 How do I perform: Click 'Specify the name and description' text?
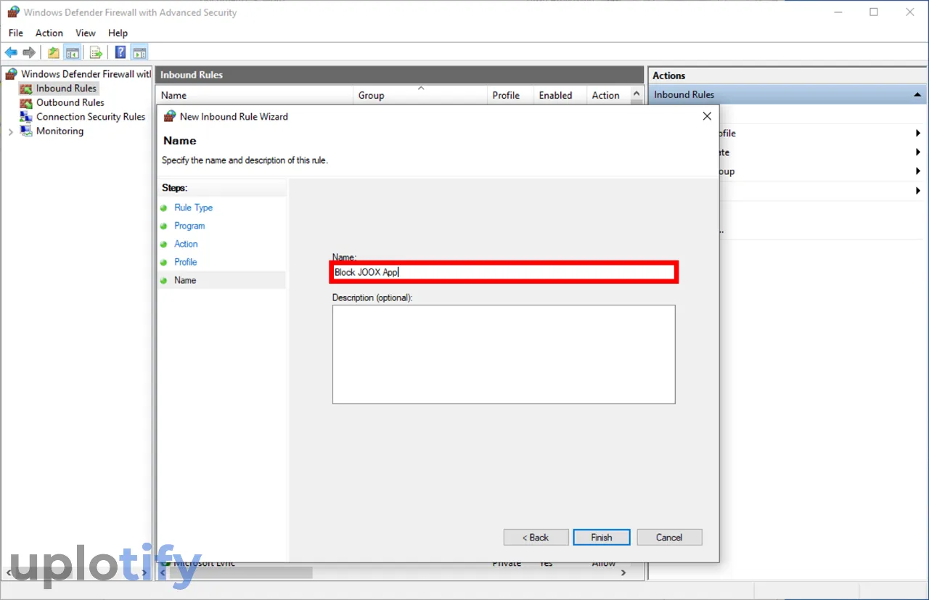coord(245,160)
